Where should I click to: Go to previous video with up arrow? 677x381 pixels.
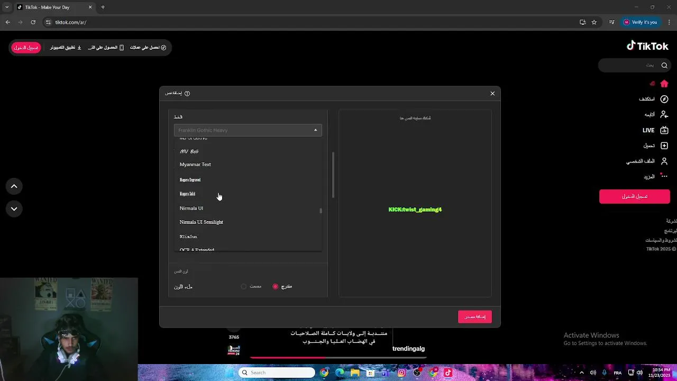tap(14, 186)
